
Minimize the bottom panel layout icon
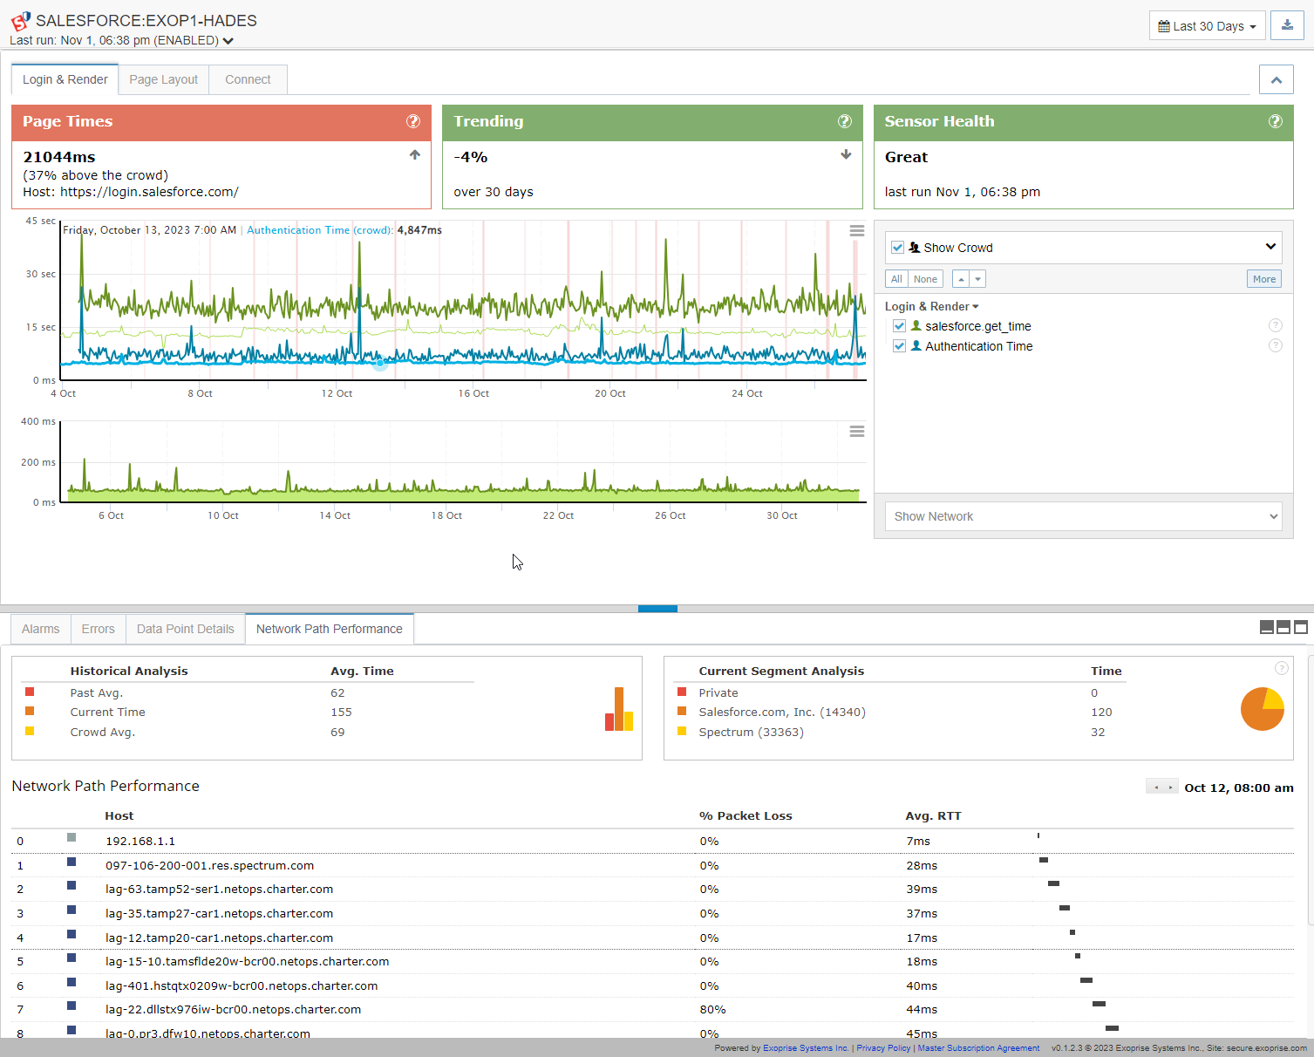(x=1267, y=627)
